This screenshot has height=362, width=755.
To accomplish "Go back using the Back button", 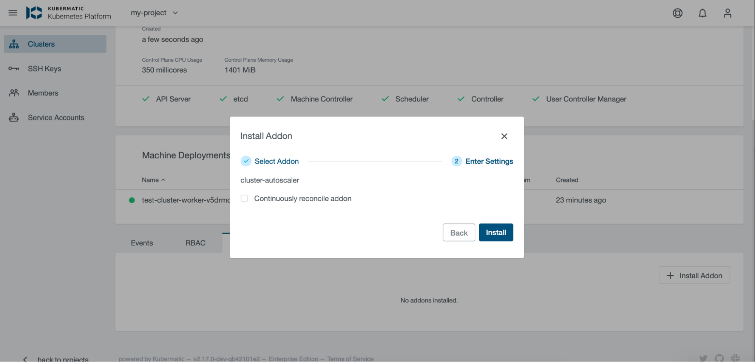I will pos(459,232).
